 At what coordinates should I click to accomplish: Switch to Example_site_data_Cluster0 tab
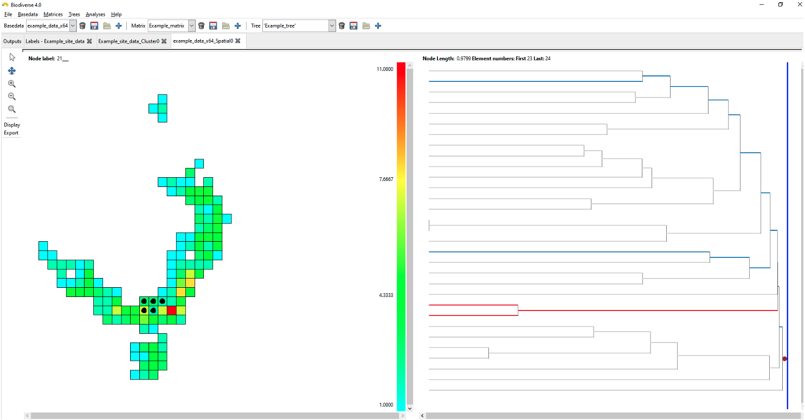click(128, 41)
